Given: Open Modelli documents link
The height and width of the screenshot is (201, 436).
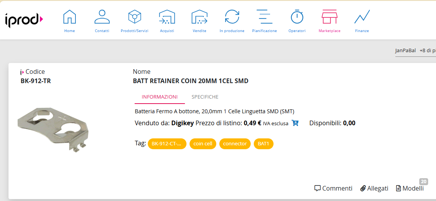Looking at the screenshot, I should [x=410, y=188].
